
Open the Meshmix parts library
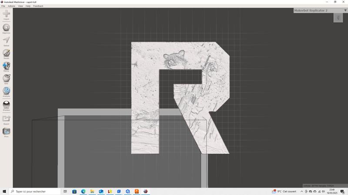tap(6, 28)
